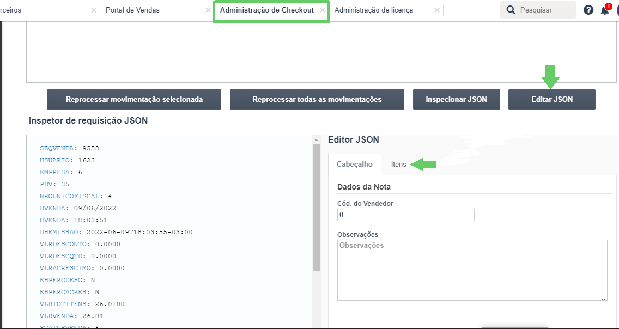Select Administração de Checkout tab

[267, 10]
